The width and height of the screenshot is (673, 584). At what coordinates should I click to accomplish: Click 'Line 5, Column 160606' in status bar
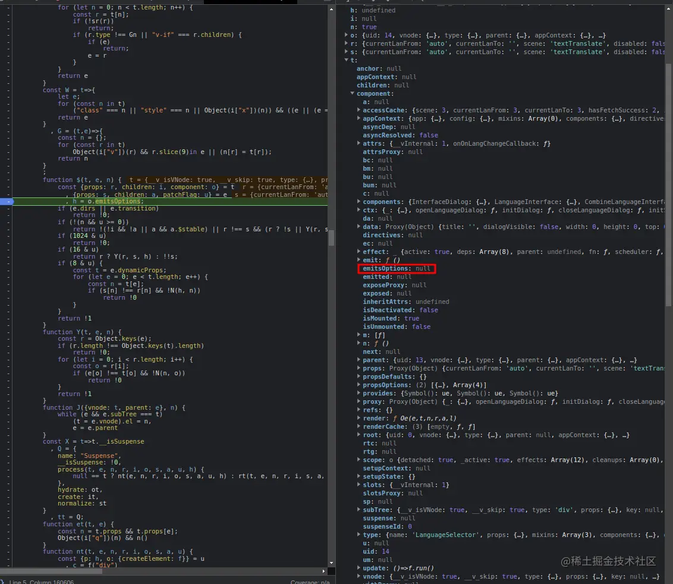click(x=42, y=582)
